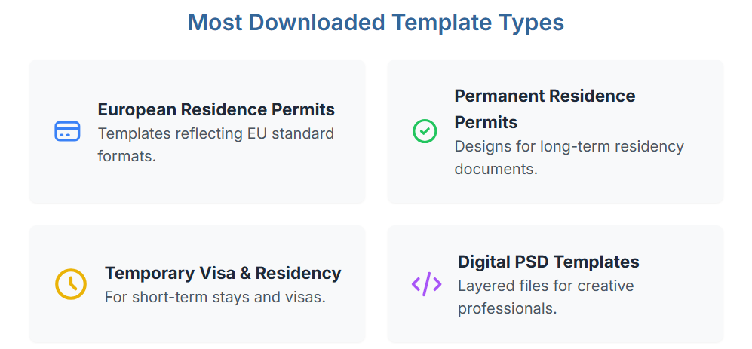Viewport: 752px width, 349px height.
Task: Open the Temporary Visa & Residency heading
Action: point(223,273)
